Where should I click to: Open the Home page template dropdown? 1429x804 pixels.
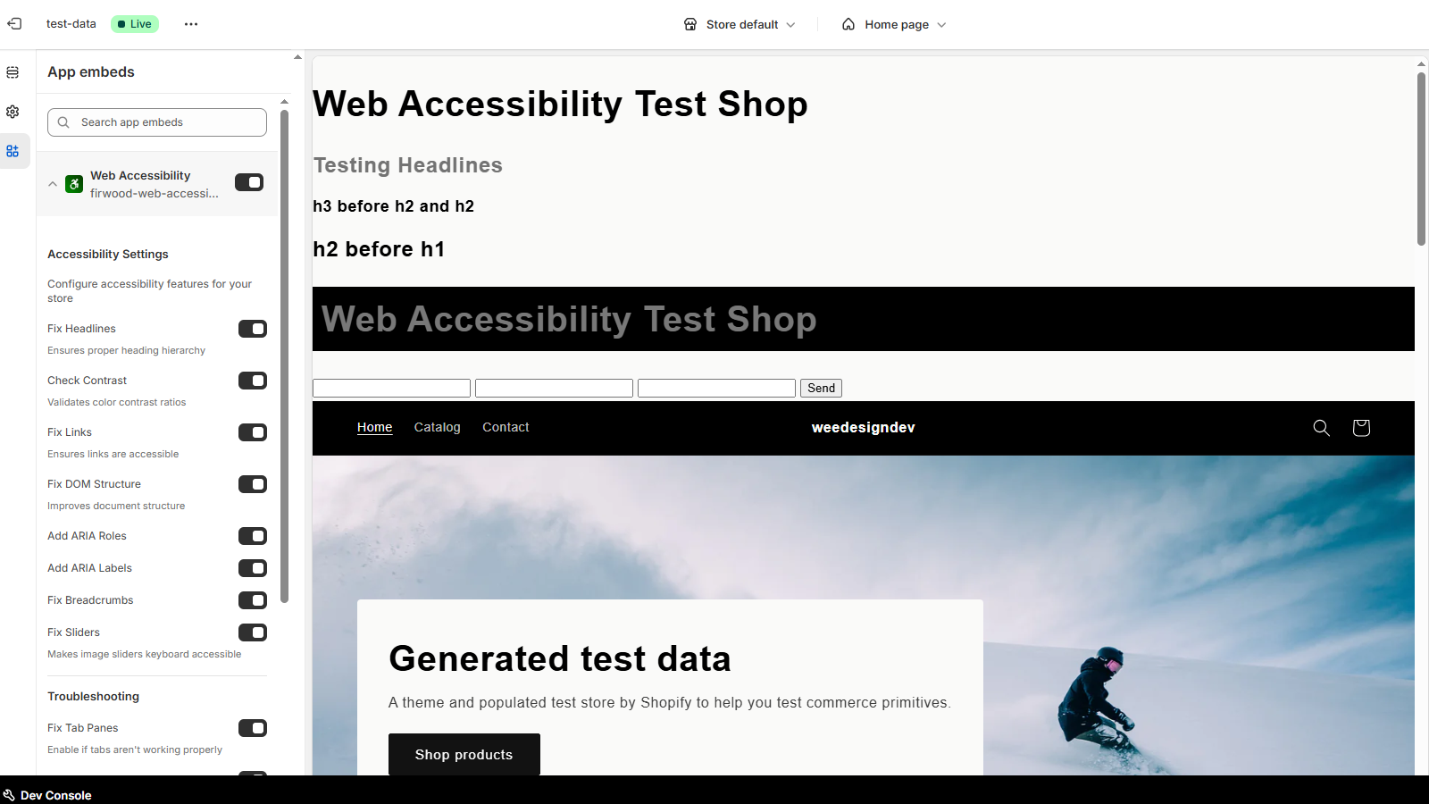point(894,24)
